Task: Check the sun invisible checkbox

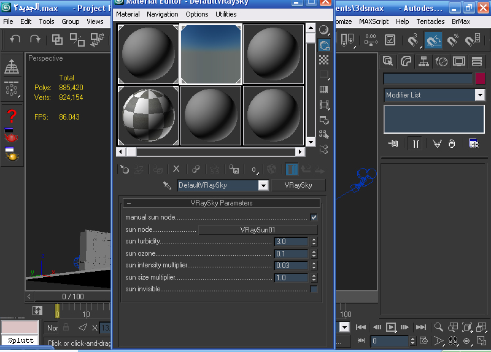Action: [x=314, y=289]
